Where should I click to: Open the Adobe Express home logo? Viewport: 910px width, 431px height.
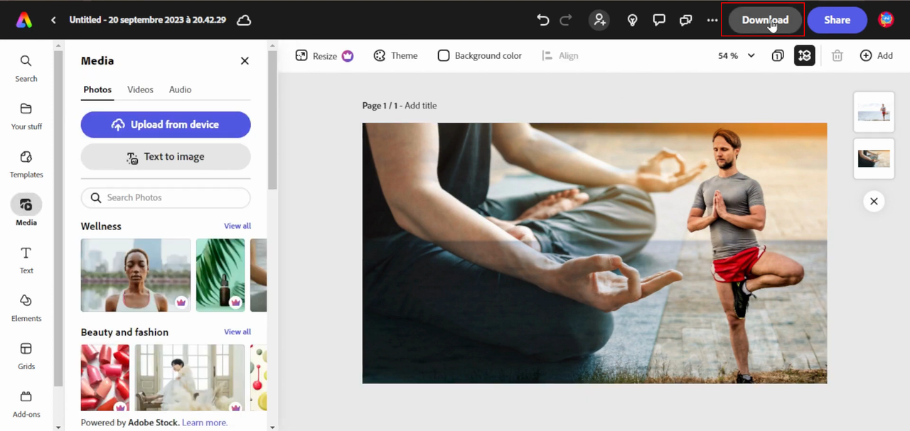24,20
